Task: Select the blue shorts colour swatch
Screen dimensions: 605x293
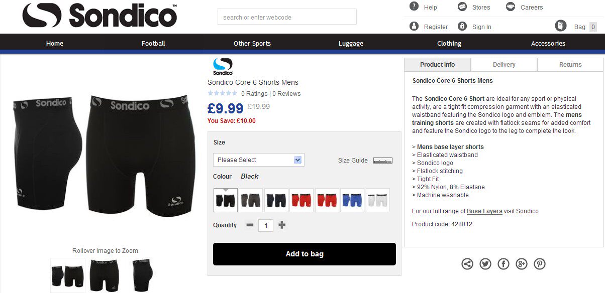Action: click(352, 200)
